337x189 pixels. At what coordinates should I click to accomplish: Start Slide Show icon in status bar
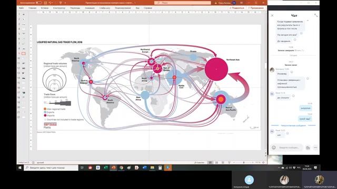pos(229,163)
